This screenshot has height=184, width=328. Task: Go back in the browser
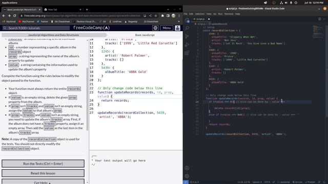tap(4, 16)
